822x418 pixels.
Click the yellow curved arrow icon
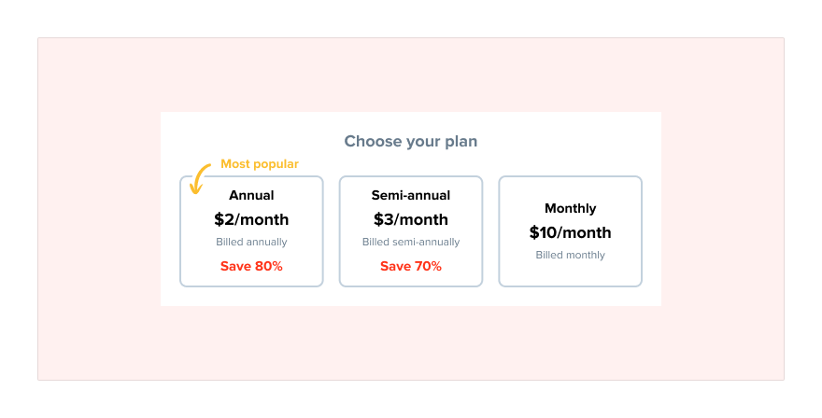click(199, 178)
